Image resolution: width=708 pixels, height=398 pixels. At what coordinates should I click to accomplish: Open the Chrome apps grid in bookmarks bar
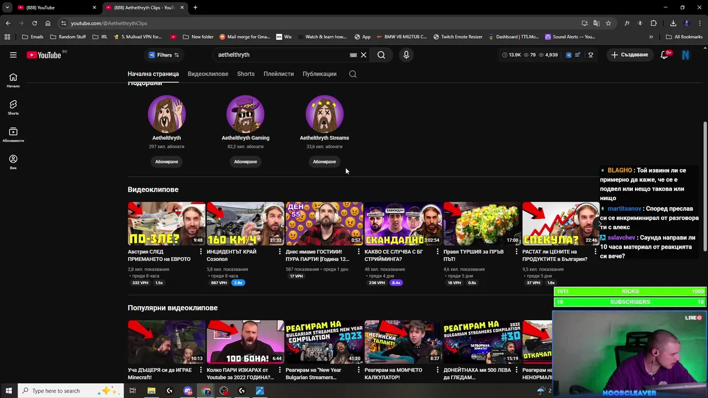[7, 37]
